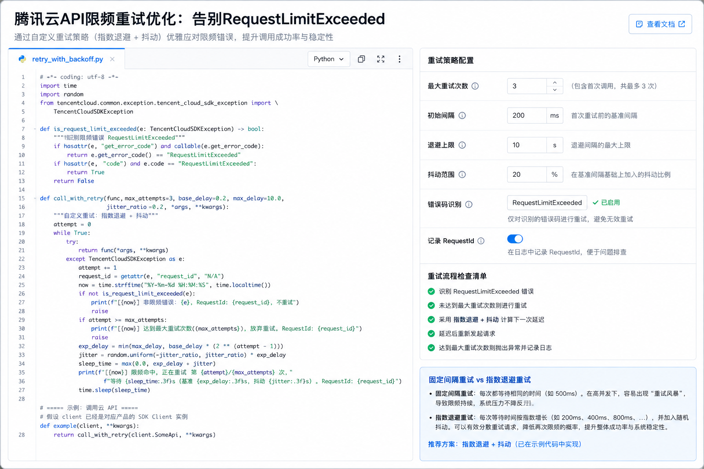
Task: Click the code line 'while True:'
Action: coord(72,233)
